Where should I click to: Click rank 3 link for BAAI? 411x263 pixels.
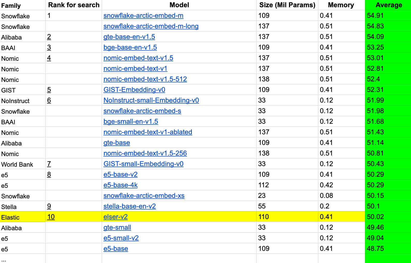coord(49,48)
